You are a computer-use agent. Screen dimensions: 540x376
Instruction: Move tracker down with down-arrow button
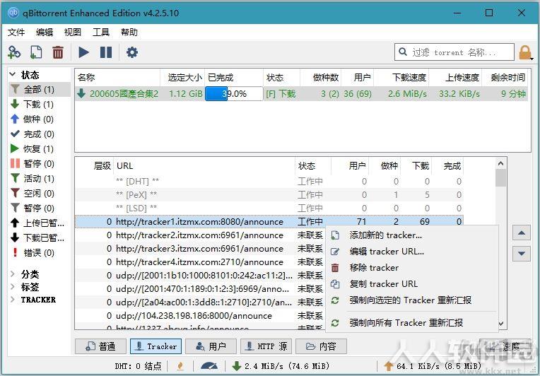[x=522, y=254]
